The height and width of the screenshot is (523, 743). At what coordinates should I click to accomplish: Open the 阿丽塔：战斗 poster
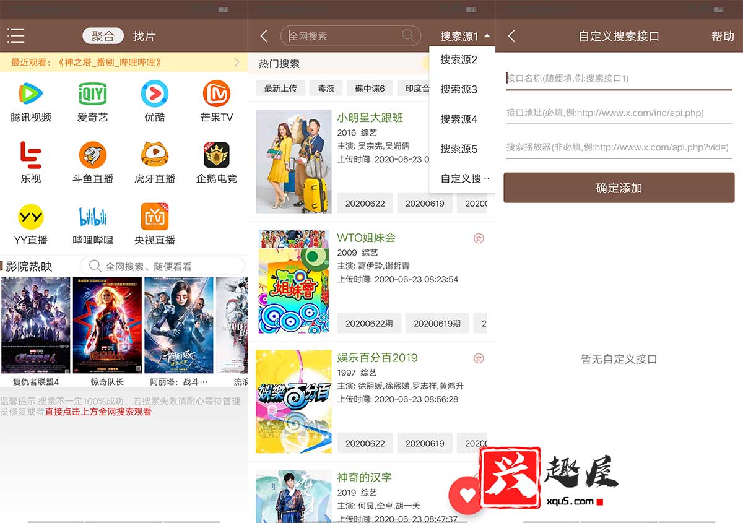click(x=179, y=325)
